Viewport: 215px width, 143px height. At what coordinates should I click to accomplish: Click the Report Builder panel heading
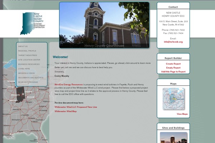(173, 58)
